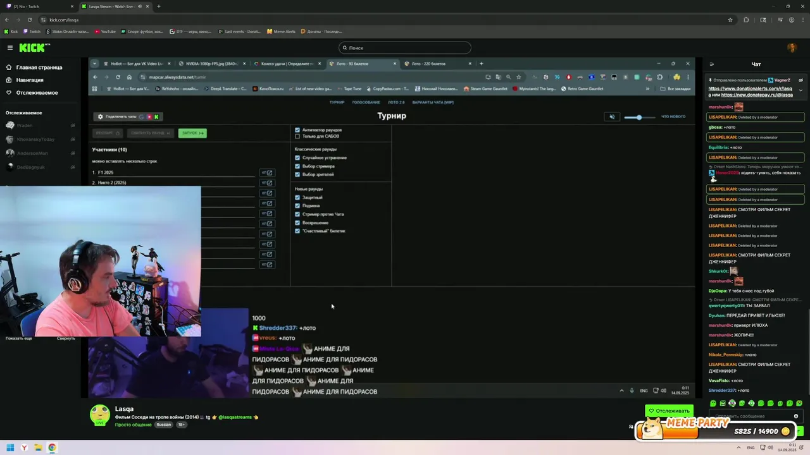Image resolution: width=810 pixels, height=455 pixels.
Task: Go back in outer browser
Action: coord(7,20)
